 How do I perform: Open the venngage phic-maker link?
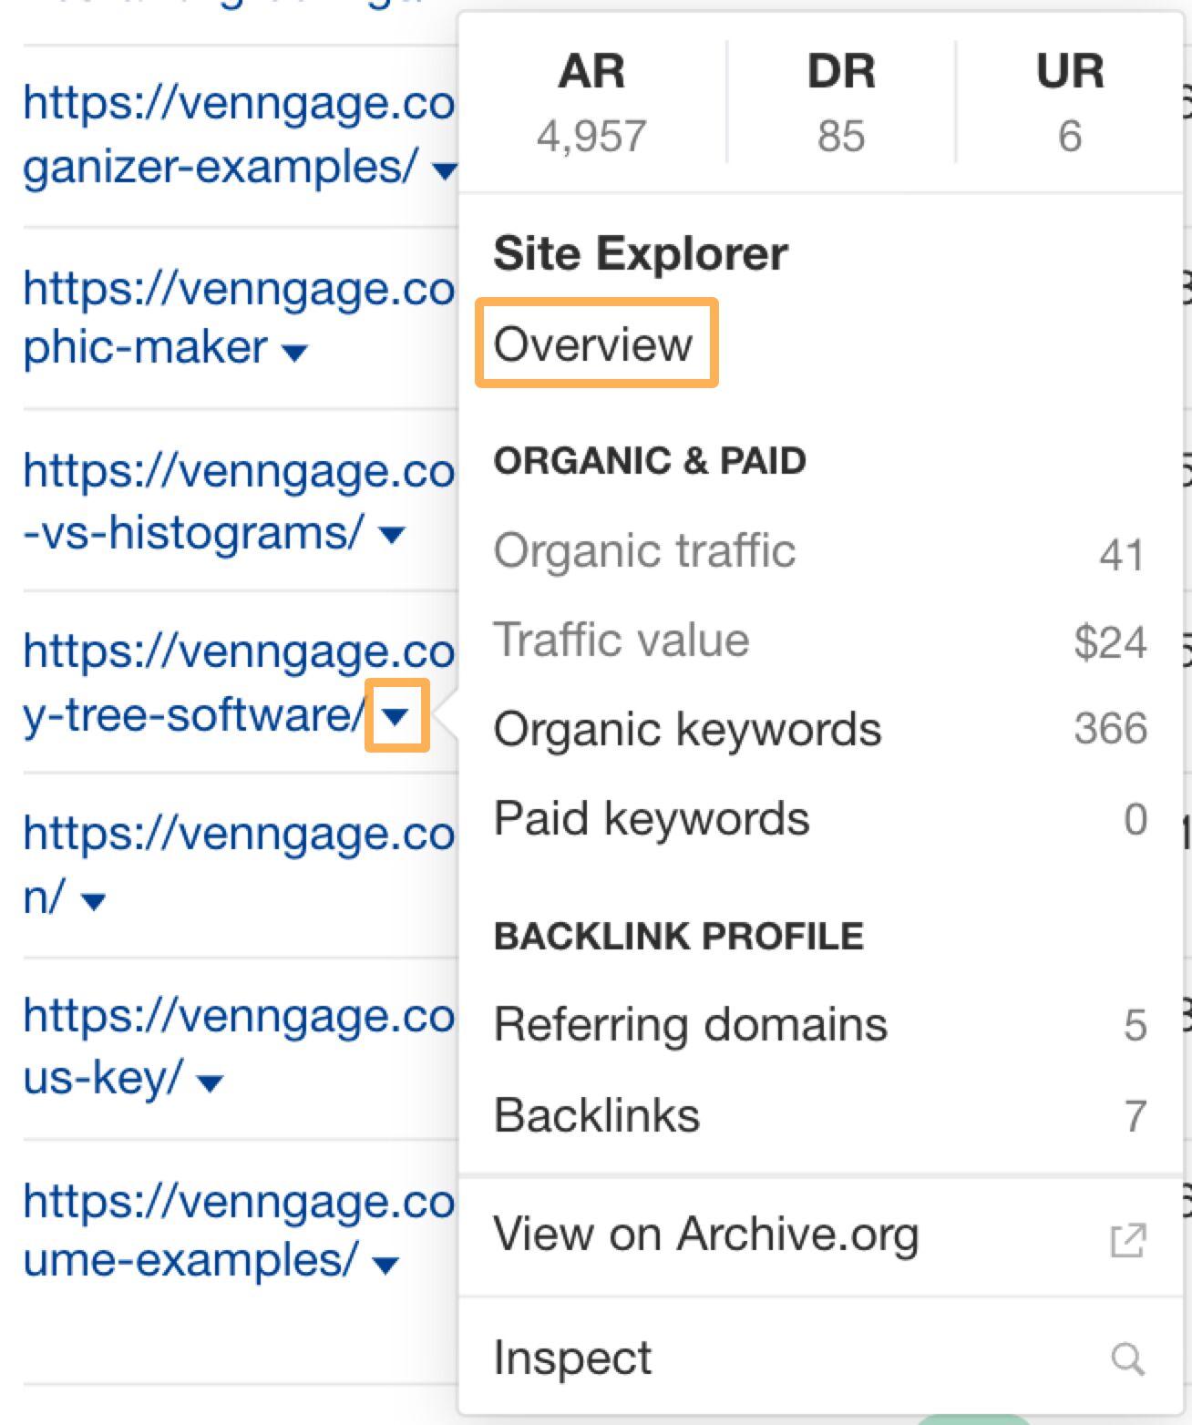[x=228, y=314]
